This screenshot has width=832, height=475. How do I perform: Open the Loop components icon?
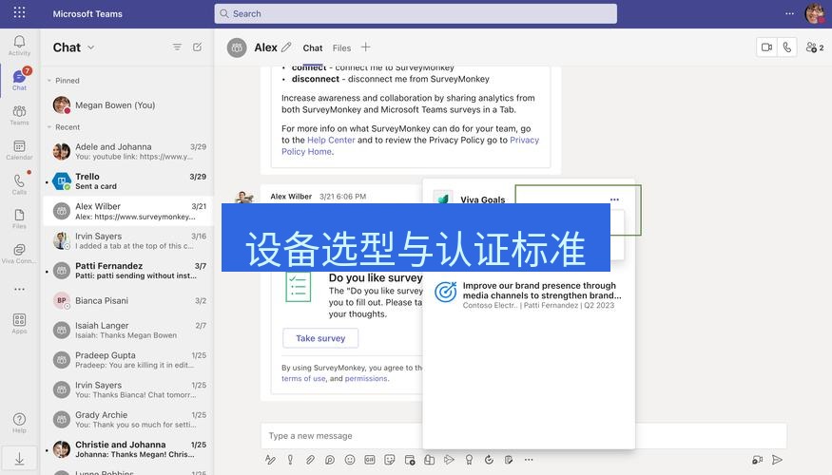(330, 460)
